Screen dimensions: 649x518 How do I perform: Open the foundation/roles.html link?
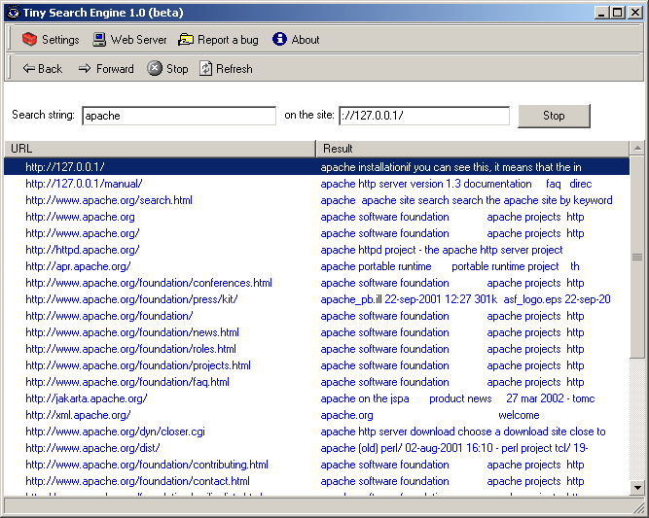point(130,349)
